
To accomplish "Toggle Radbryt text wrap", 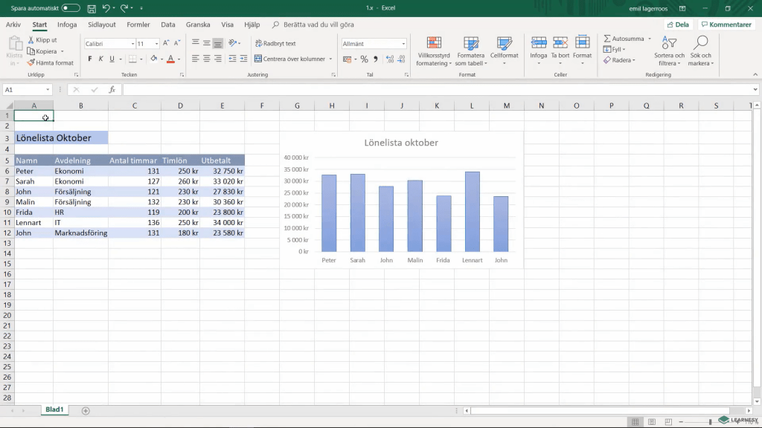I will [x=275, y=43].
